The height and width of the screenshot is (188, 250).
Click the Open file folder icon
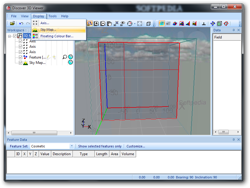12,24
